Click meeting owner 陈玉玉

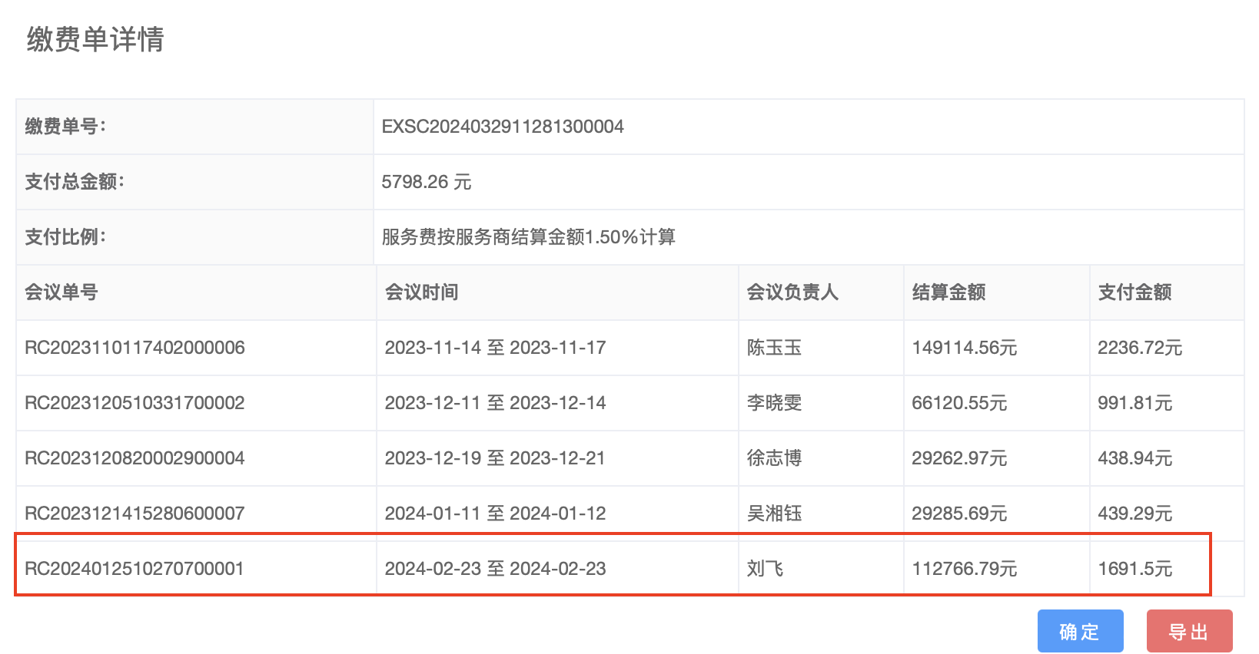774,348
